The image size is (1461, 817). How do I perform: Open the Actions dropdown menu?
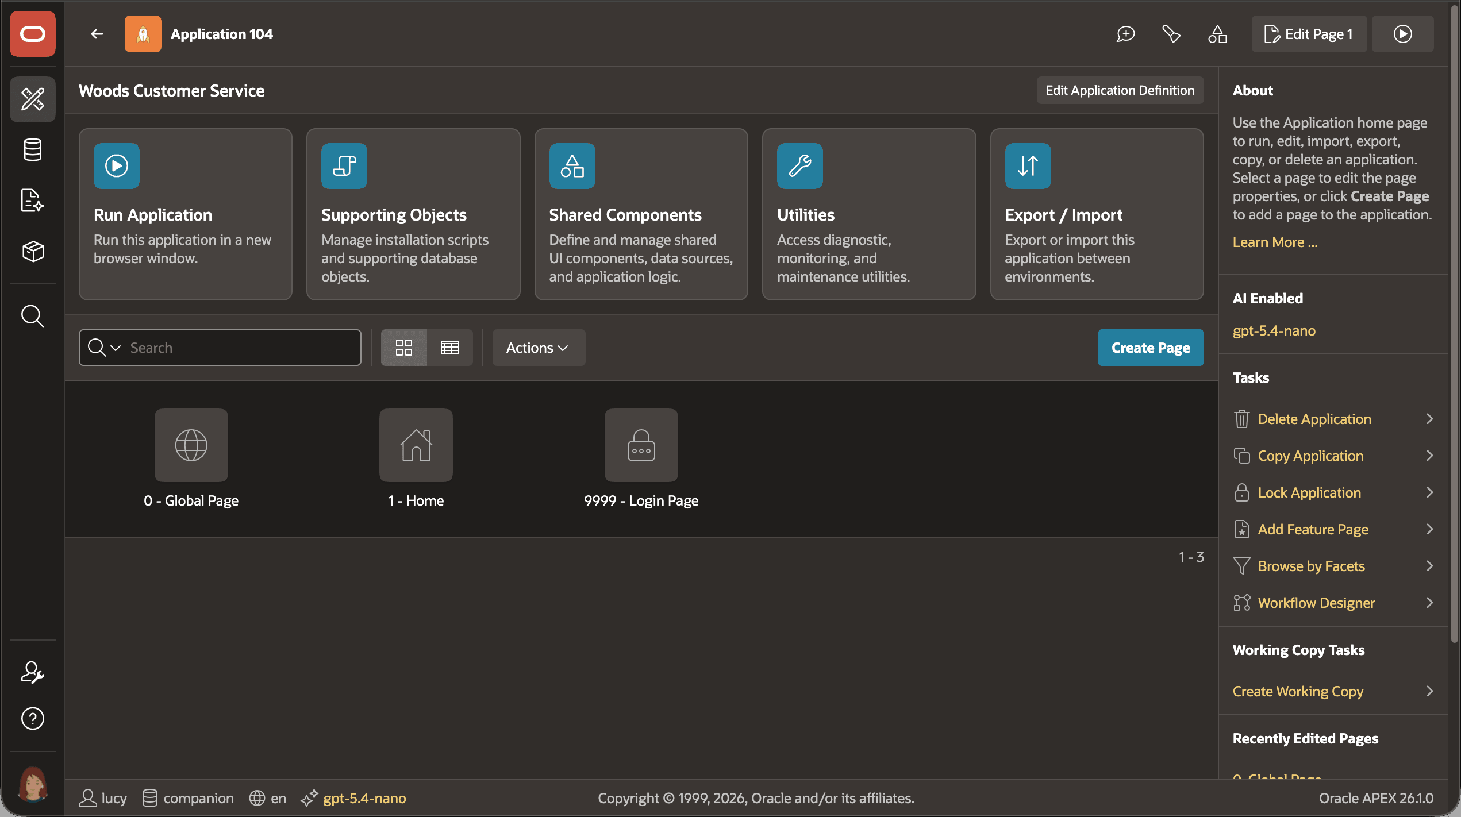(539, 348)
